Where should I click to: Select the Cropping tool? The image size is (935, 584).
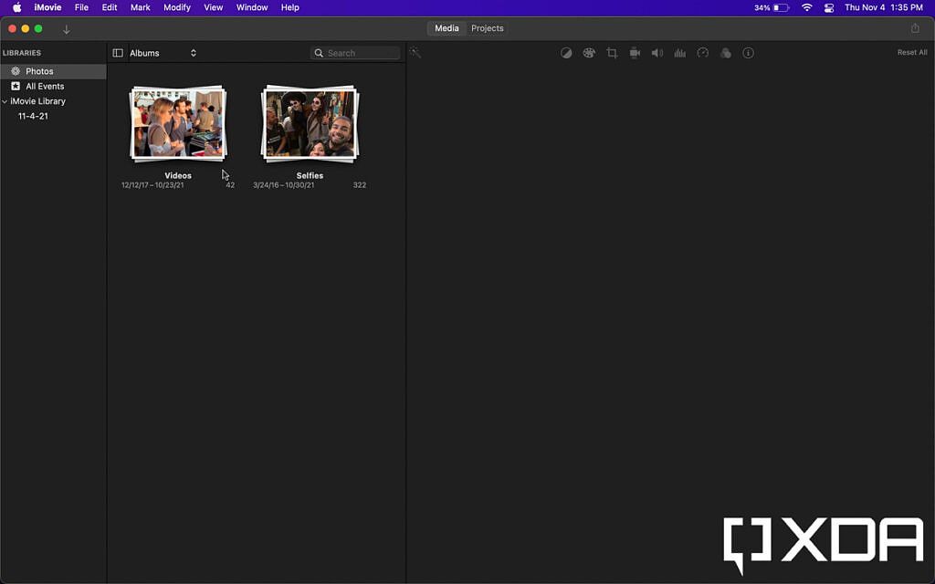coord(612,52)
